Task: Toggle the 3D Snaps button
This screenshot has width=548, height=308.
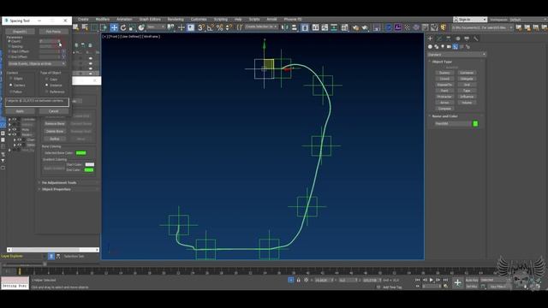Action: point(201,27)
